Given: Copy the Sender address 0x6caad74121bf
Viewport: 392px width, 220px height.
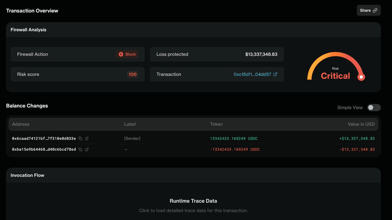Looking at the screenshot, I should (80, 139).
